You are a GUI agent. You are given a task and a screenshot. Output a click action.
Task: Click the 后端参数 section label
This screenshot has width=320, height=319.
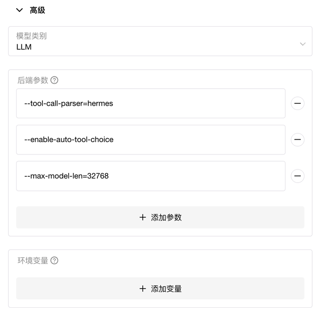(x=33, y=80)
